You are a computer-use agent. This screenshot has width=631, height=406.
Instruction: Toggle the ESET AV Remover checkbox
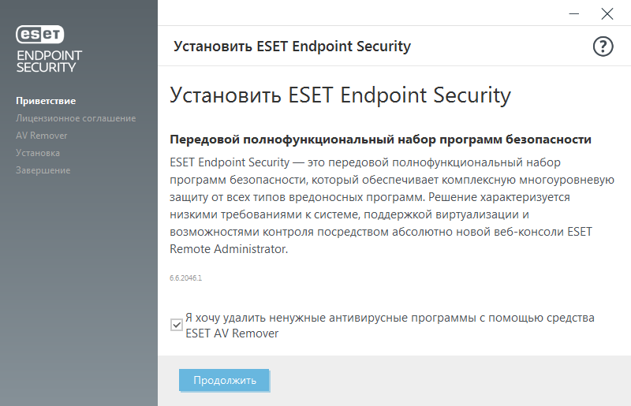(x=177, y=324)
